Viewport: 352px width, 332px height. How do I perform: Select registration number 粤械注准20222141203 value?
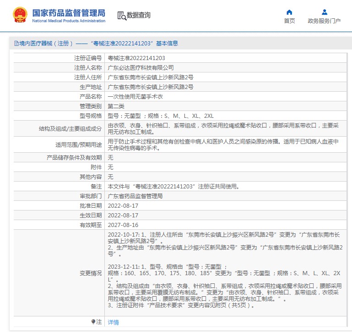pos(136,58)
